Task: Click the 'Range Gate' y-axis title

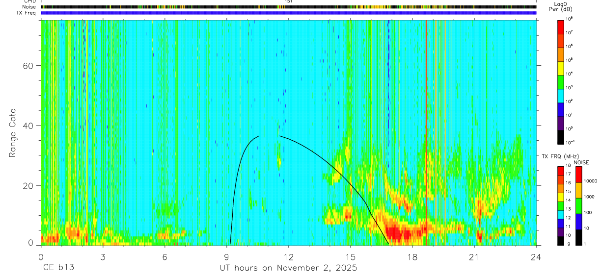Action: [13, 132]
